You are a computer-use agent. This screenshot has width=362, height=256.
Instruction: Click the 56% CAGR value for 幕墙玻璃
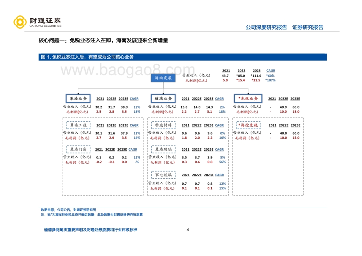pos(222,162)
